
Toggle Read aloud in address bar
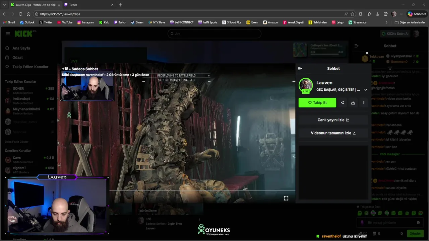(346, 14)
